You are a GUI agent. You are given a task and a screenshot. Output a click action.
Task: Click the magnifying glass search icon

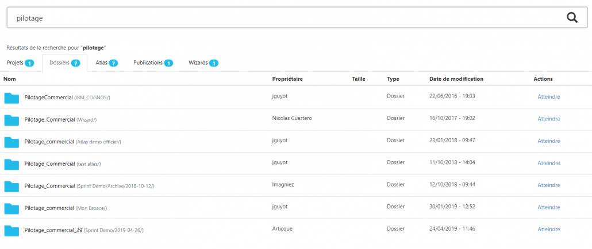point(572,18)
